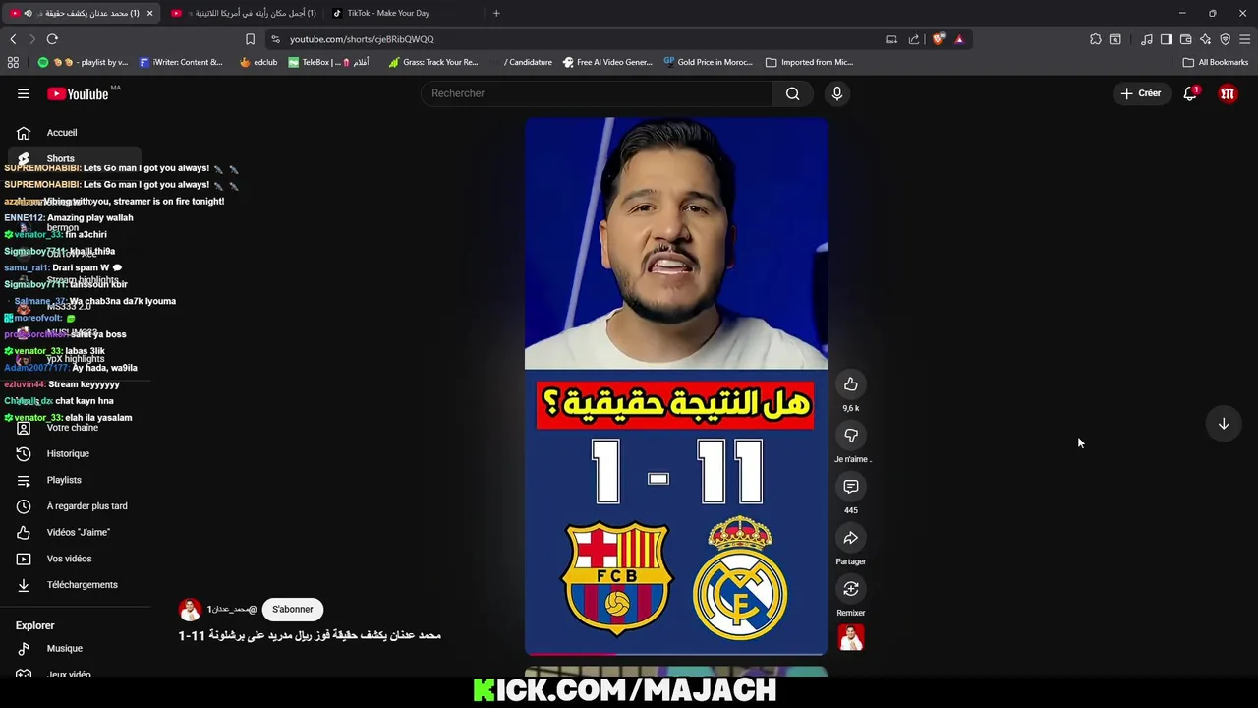Open Shorts in the sidebar

click(x=74, y=158)
